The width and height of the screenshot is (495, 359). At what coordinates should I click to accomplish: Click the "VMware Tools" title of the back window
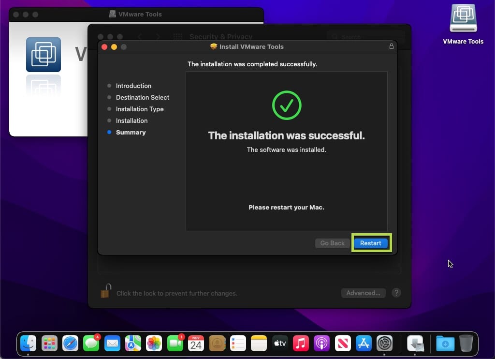pos(140,14)
